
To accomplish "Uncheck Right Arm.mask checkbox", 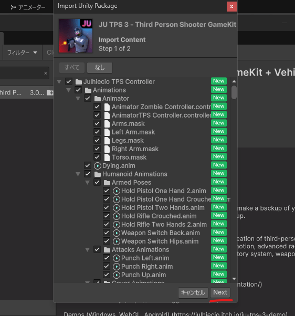I will click(97, 149).
